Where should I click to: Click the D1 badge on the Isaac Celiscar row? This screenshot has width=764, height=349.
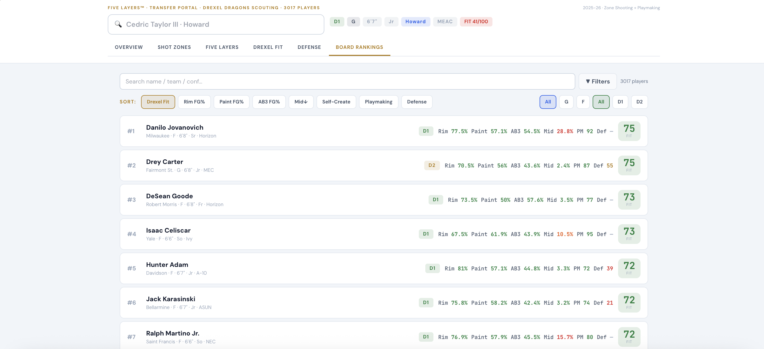tap(426, 234)
